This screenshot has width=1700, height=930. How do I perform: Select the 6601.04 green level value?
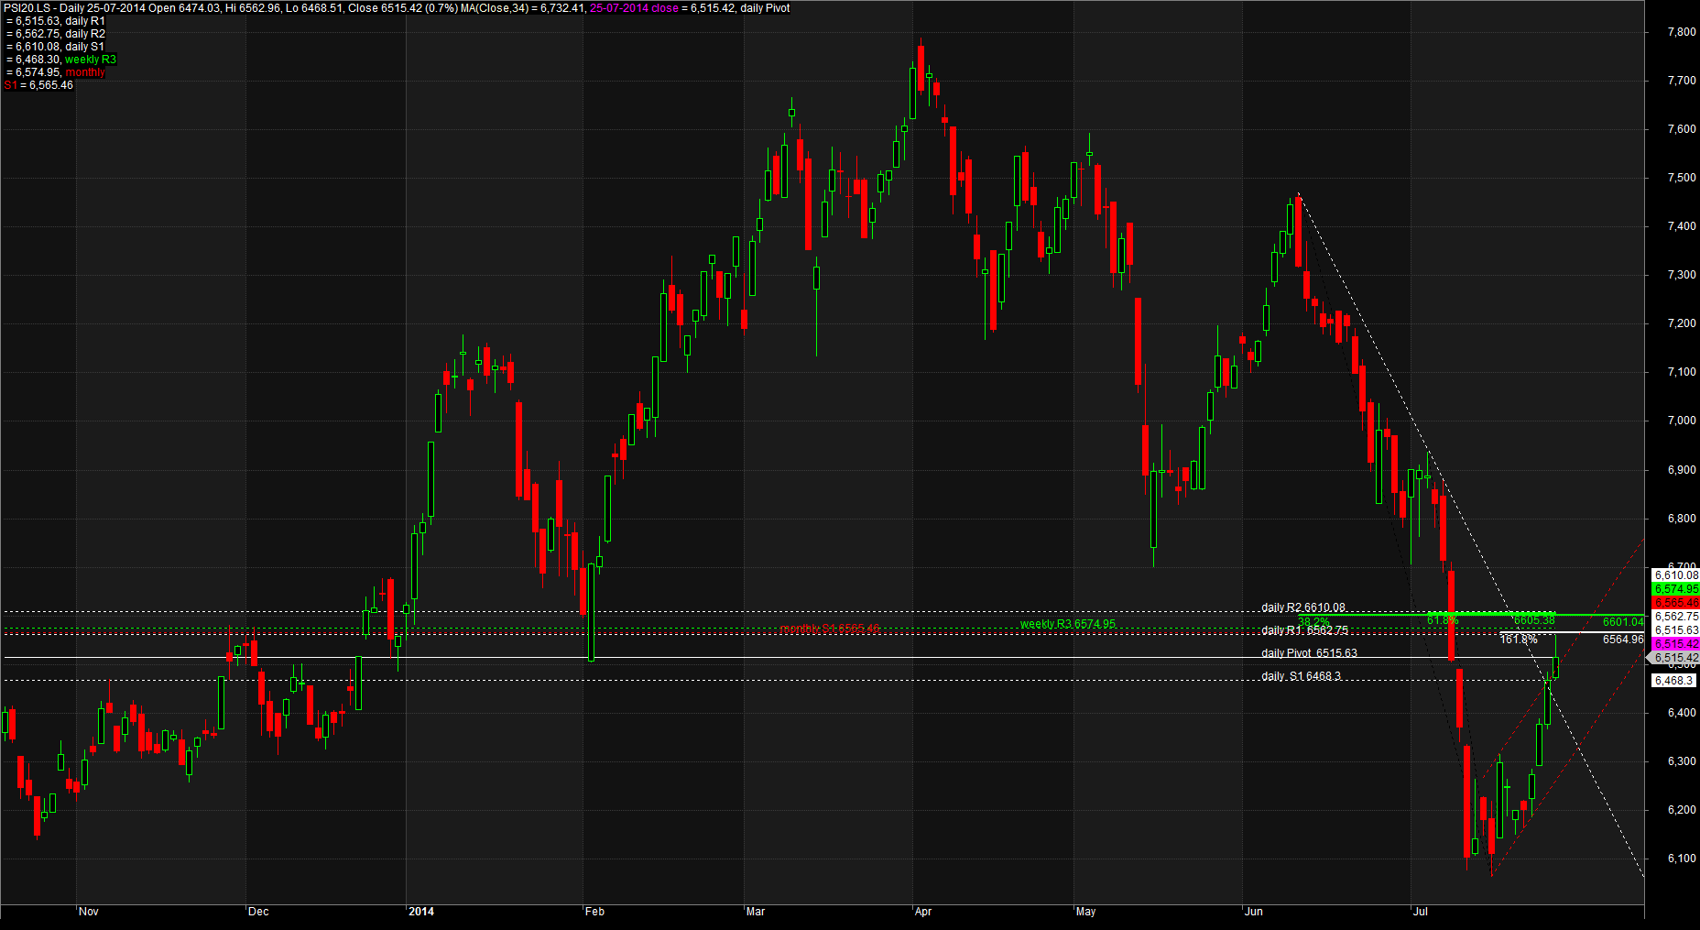(1623, 622)
